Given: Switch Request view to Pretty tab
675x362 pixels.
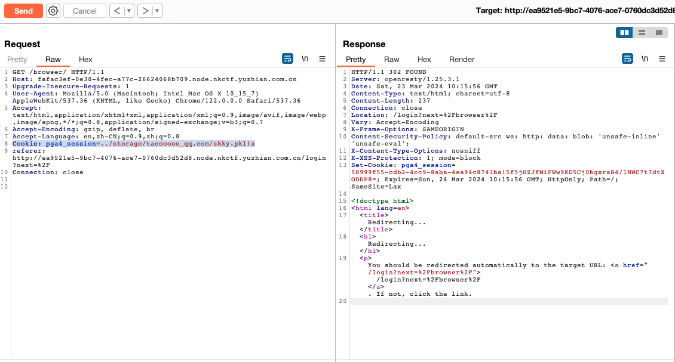Looking at the screenshot, I should (17, 59).
